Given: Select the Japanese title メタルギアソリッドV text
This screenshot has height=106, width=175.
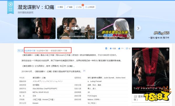Looking at the screenshot, I should pyautogui.click(x=48, y=81).
